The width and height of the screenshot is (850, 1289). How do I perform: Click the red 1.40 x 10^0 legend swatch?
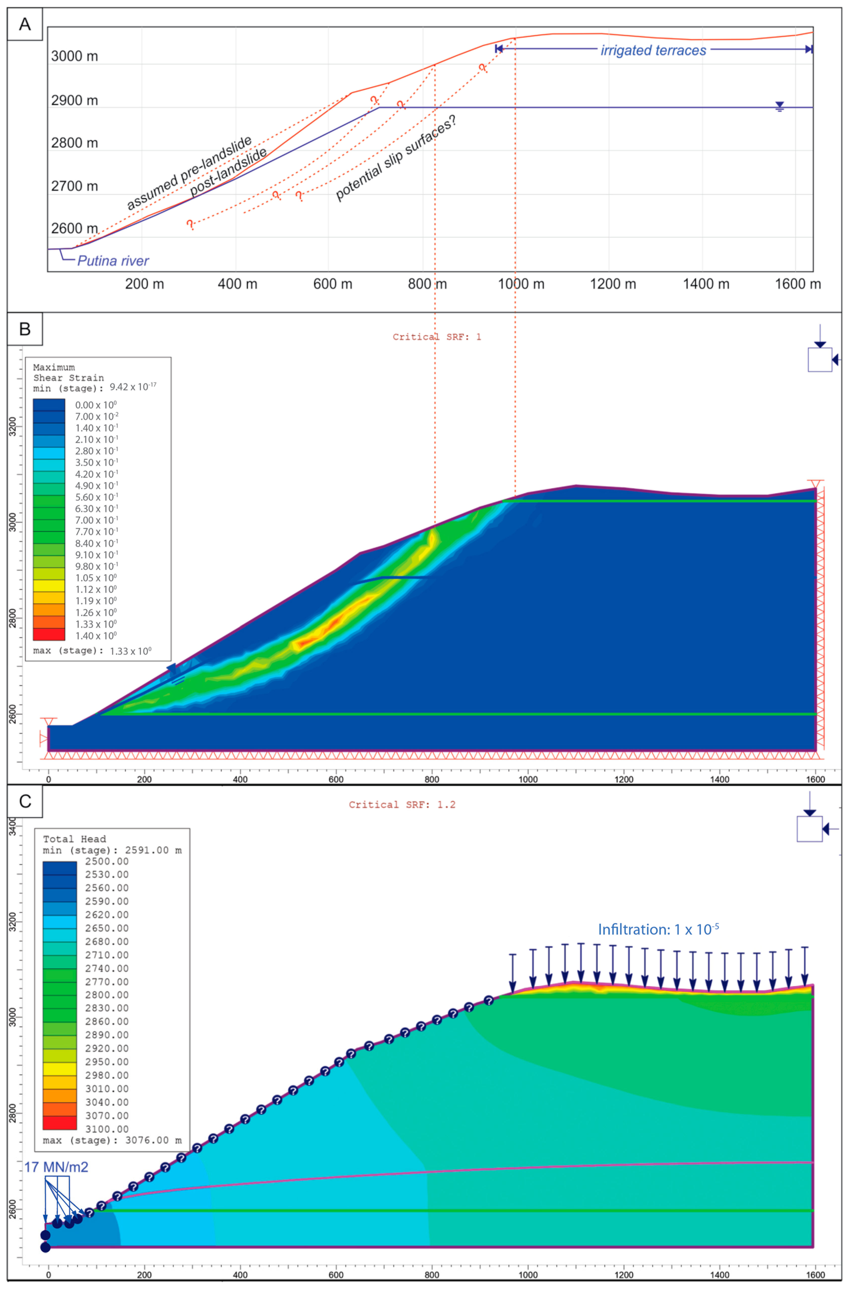coord(49,635)
